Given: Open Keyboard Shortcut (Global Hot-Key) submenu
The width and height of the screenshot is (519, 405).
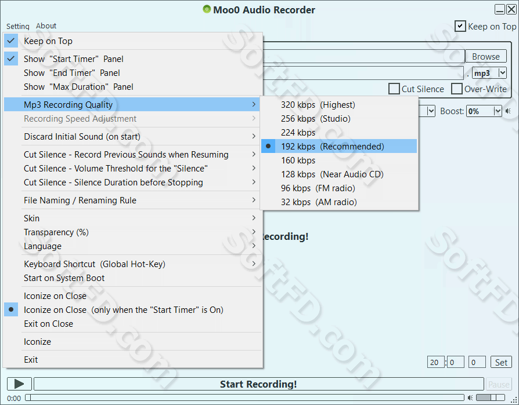Looking at the screenshot, I should tap(132, 264).
